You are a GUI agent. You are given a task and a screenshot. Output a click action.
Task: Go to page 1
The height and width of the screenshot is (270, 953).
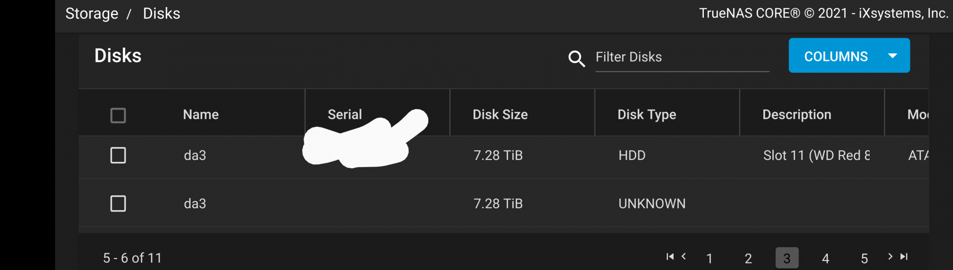[x=709, y=258]
